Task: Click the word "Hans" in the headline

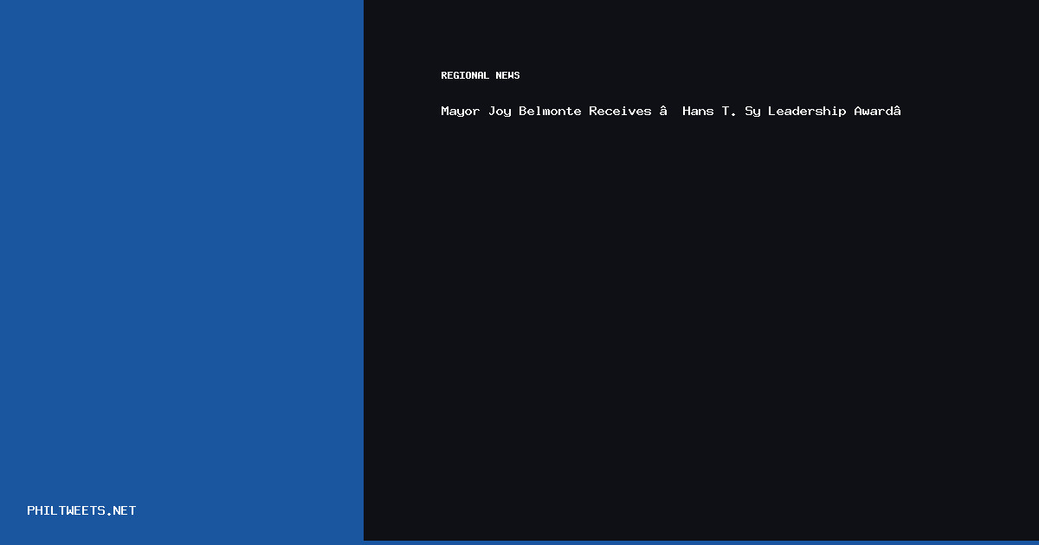Action: [x=698, y=111]
